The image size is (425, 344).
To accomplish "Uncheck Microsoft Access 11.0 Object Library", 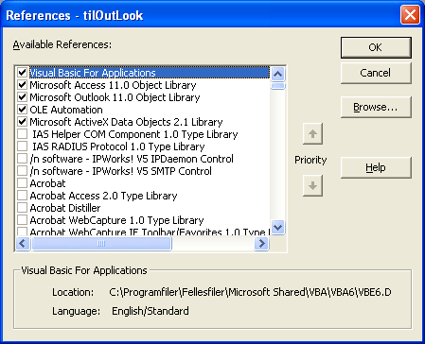I will [22, 85].
